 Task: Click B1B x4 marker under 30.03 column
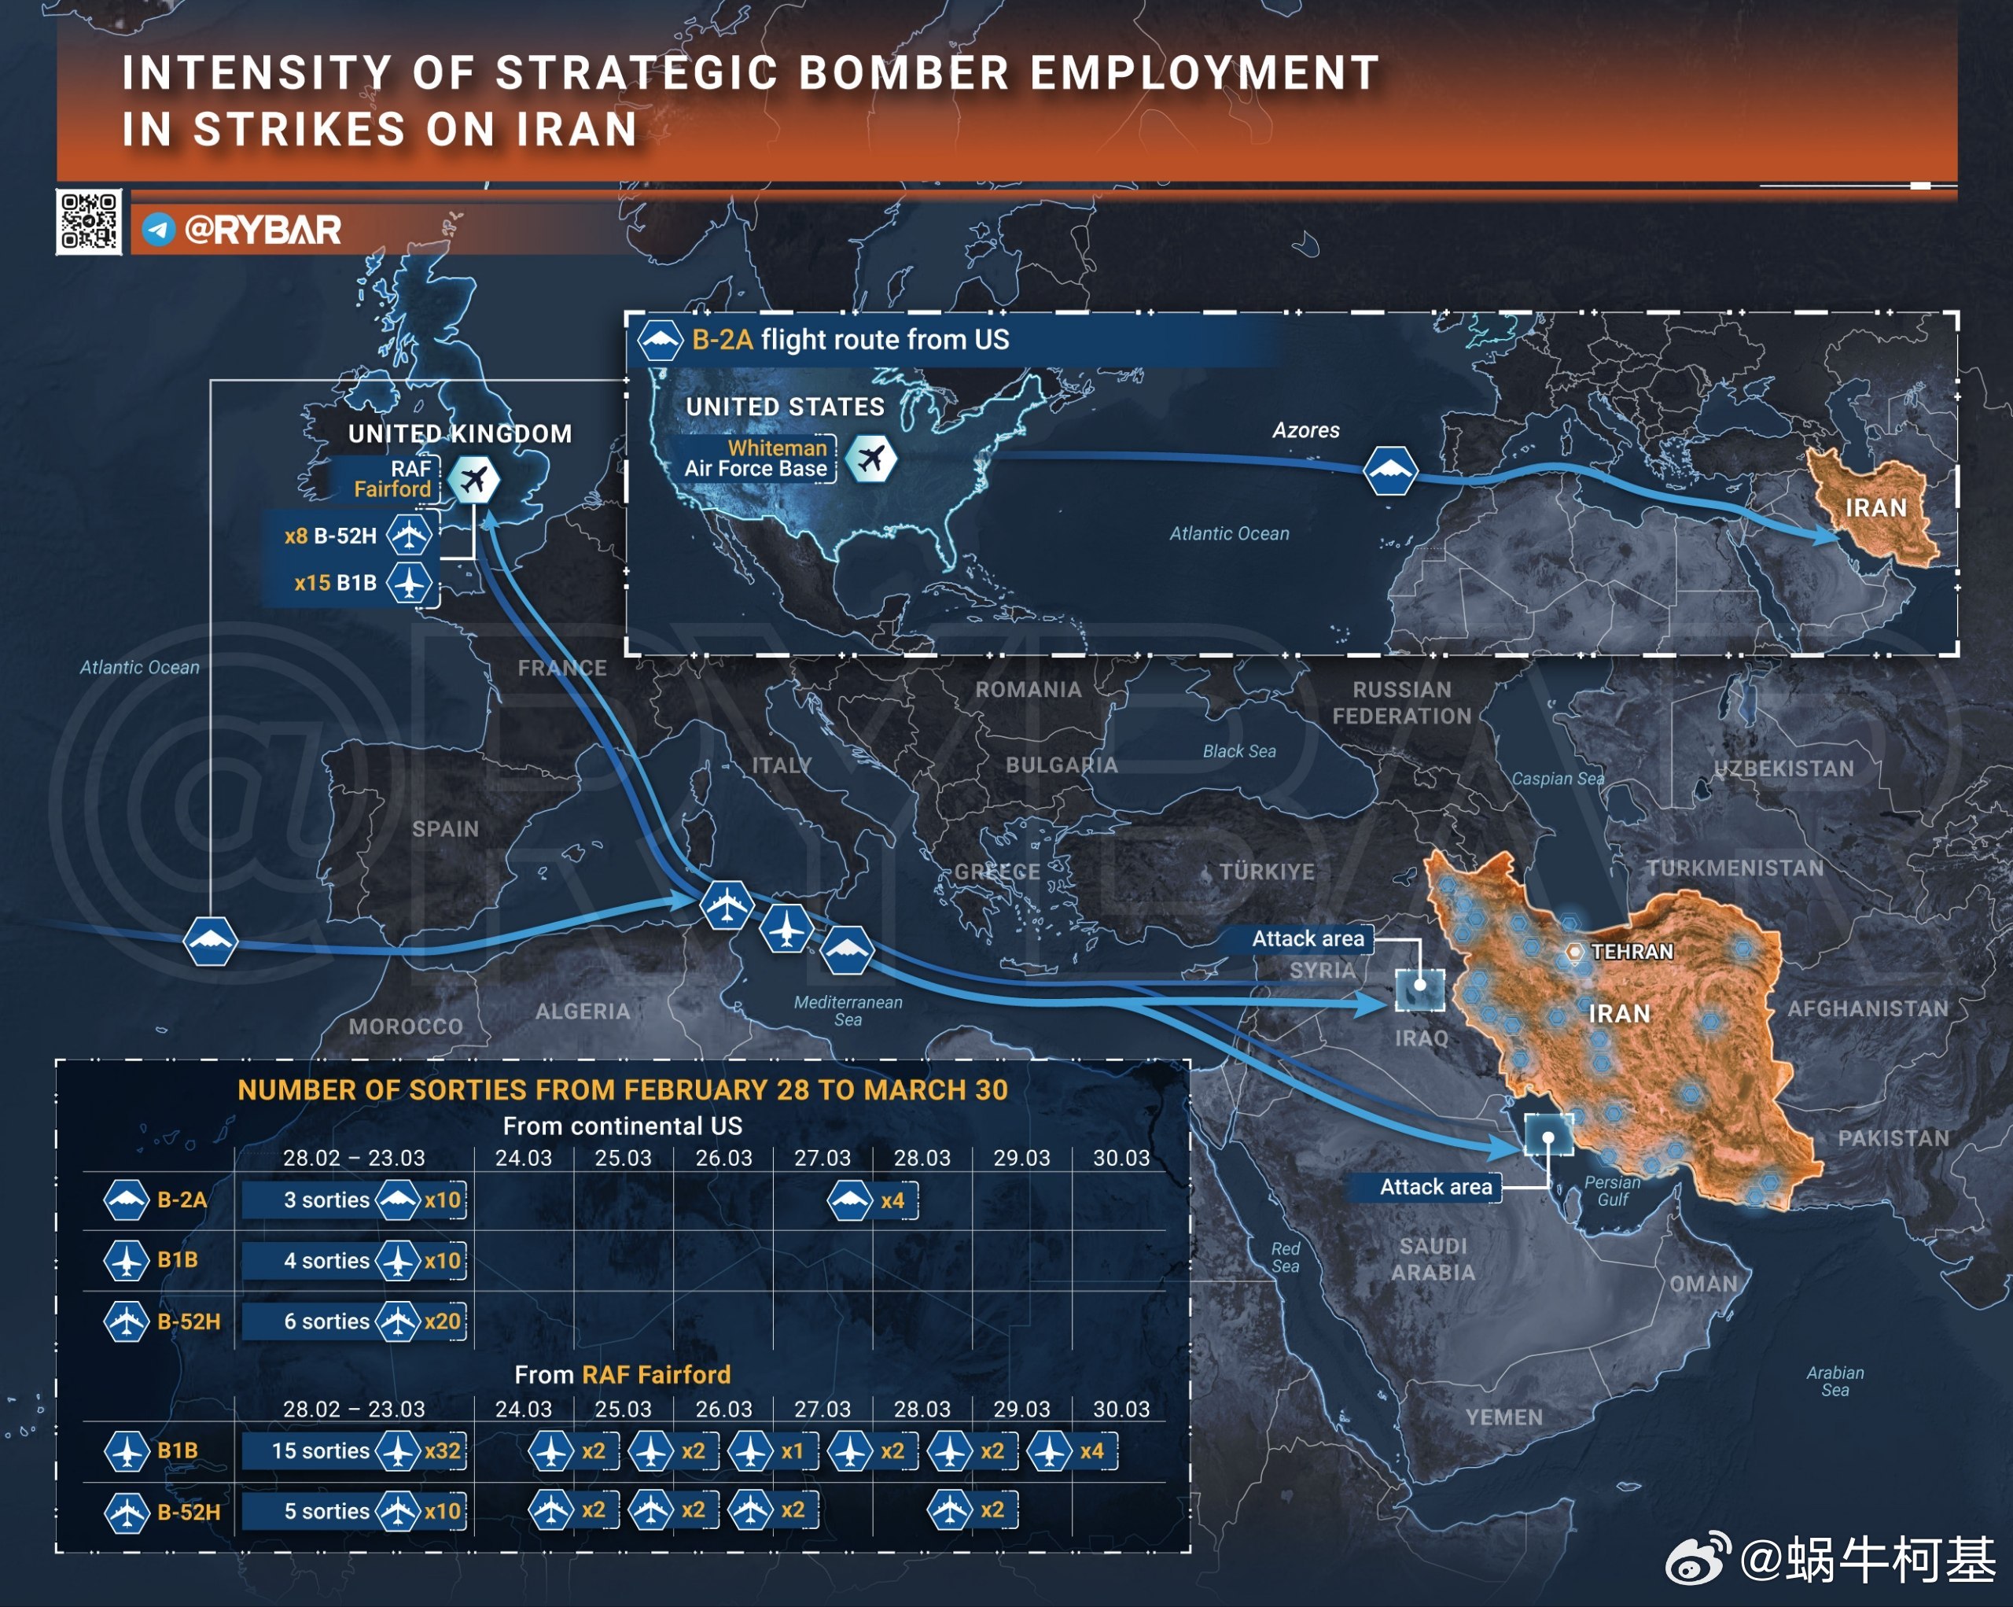coord(1072,1451)
